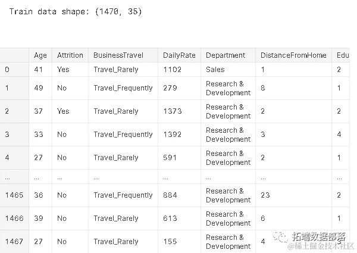The height and width of the screenshot is (253, 357).
Task: Select the DailyRate value 884
Action: pos(170,195)
